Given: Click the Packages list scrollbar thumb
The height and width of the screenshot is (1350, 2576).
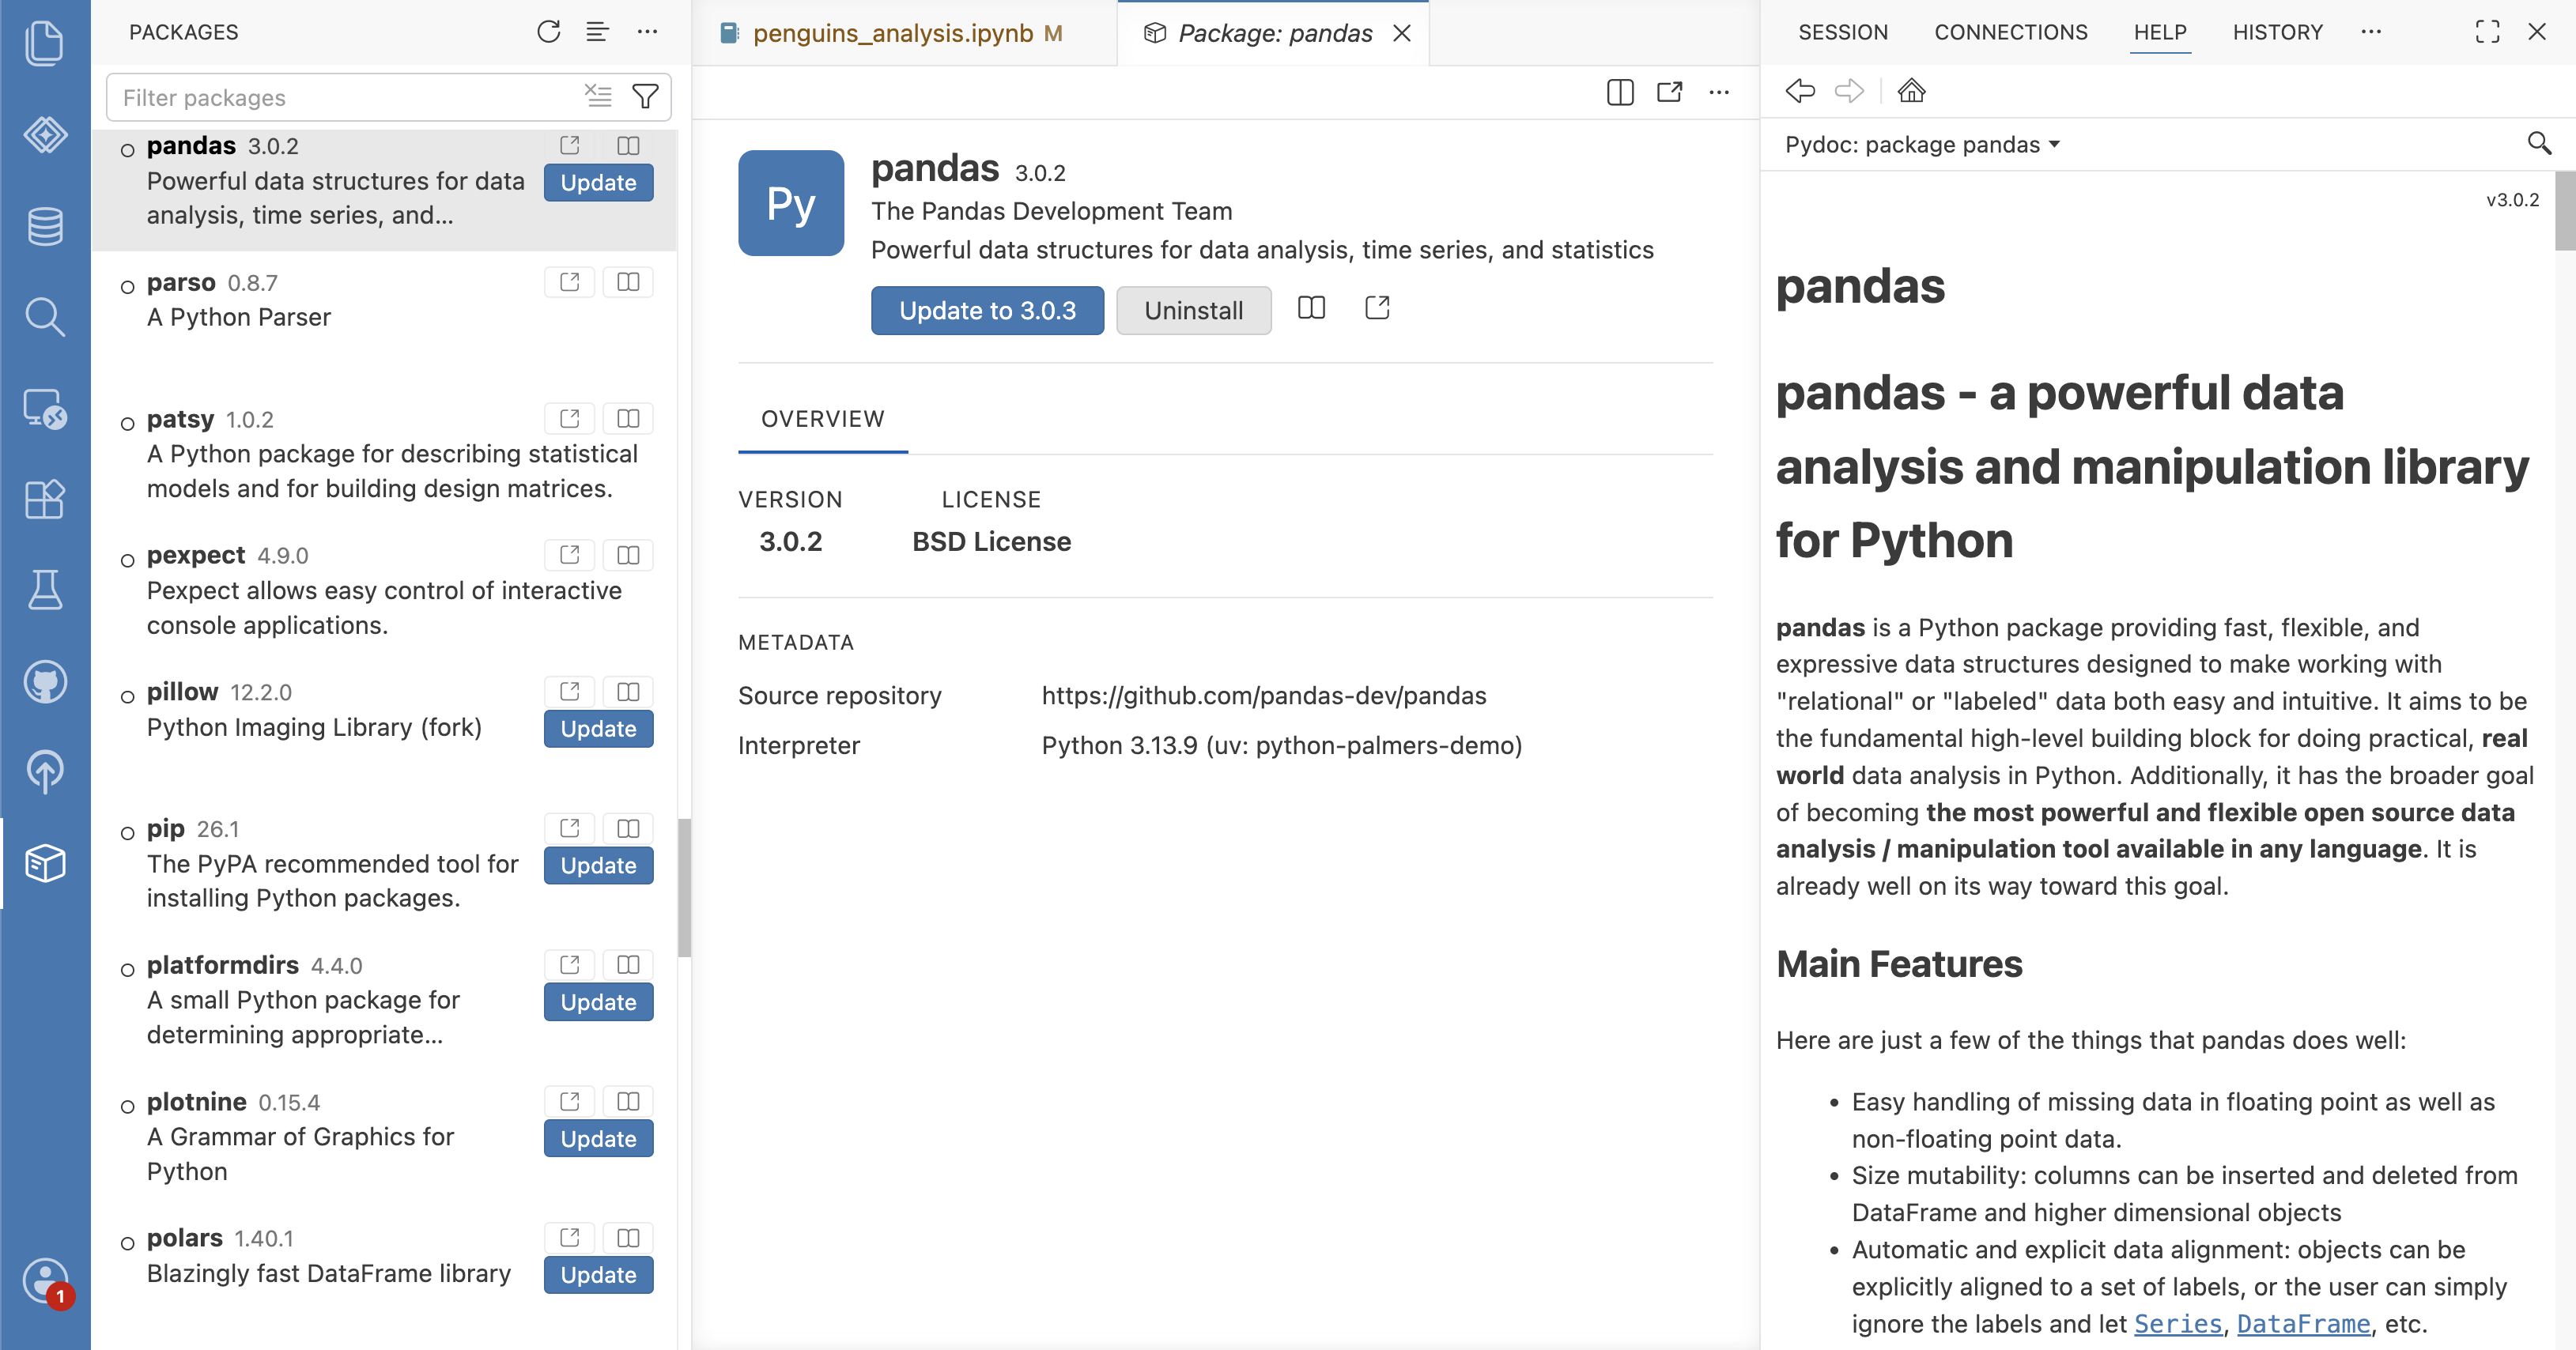Looking at the screenshot, I should [x=684, y=888].
